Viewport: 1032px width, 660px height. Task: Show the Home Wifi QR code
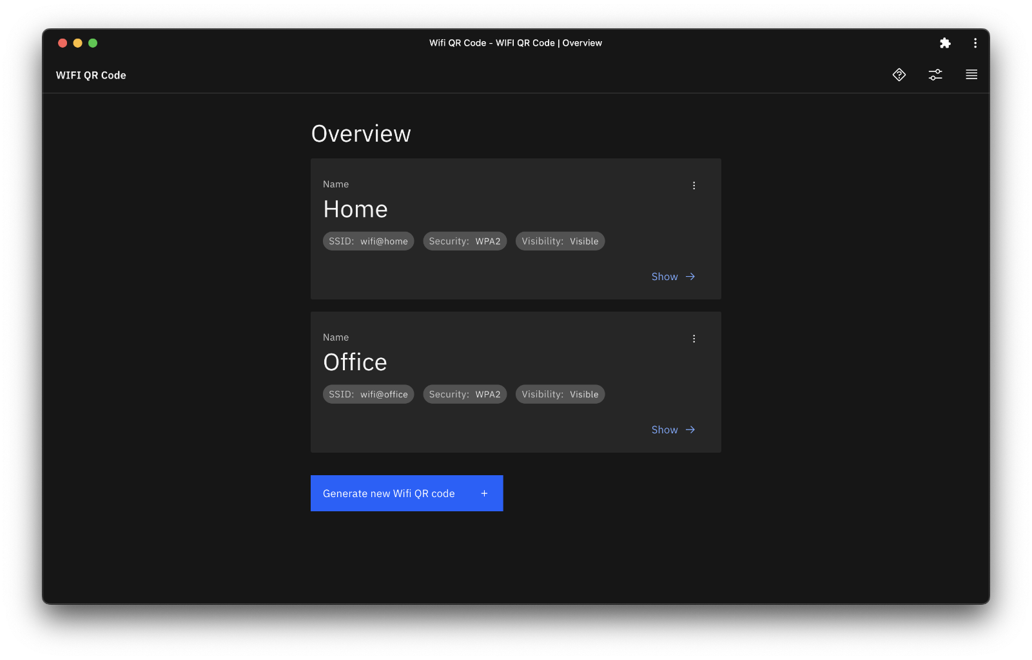[x=672, y=277]
